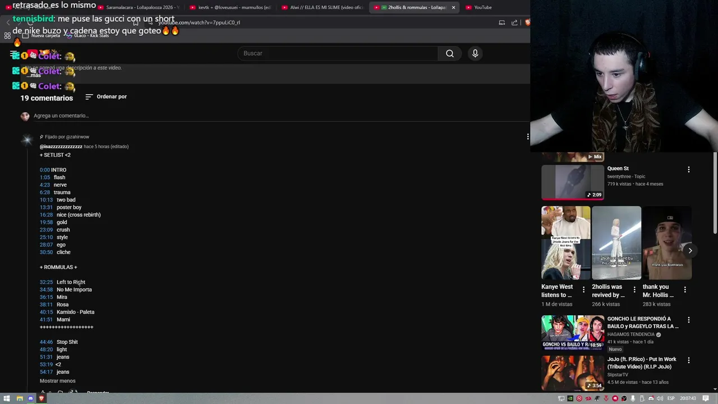Jump to timestamp 53:19 <2

pos(46,364)
